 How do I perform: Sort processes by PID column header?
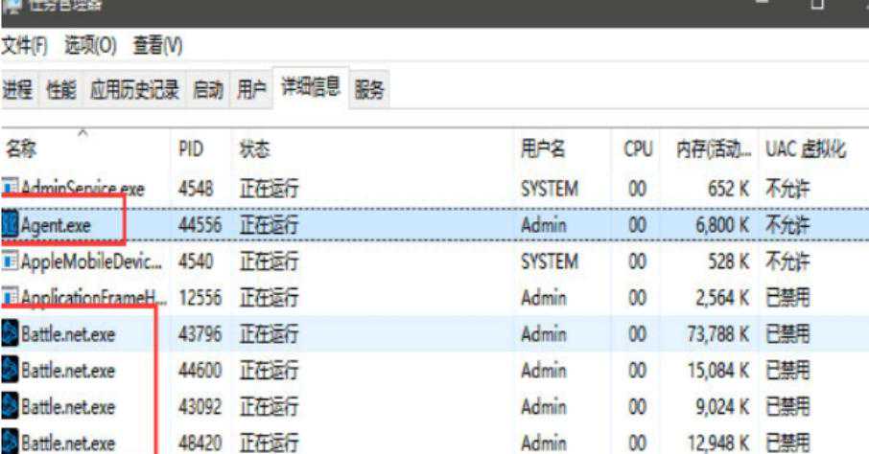[190, 149]
